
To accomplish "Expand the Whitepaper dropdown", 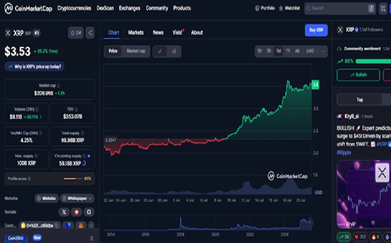I will [77, 199].
